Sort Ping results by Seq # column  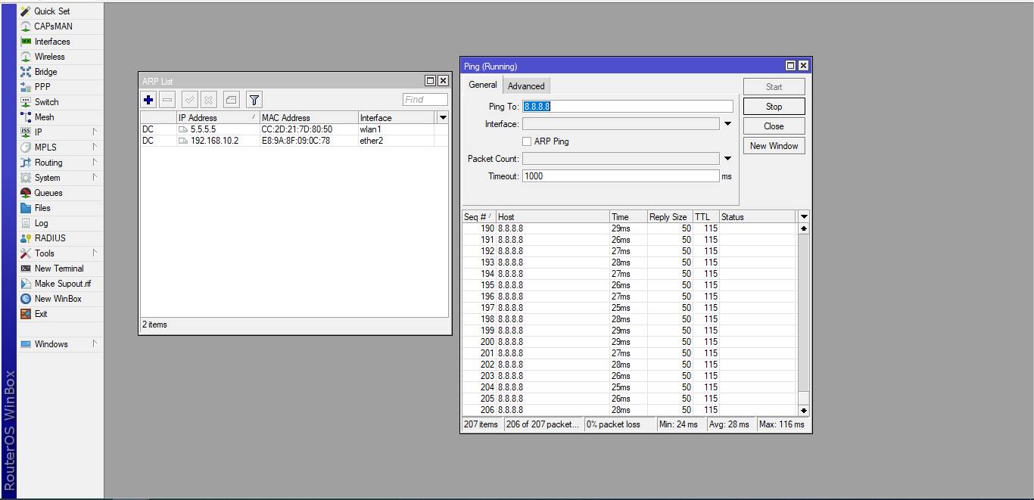pyautogui.click(x=478, y=217)
